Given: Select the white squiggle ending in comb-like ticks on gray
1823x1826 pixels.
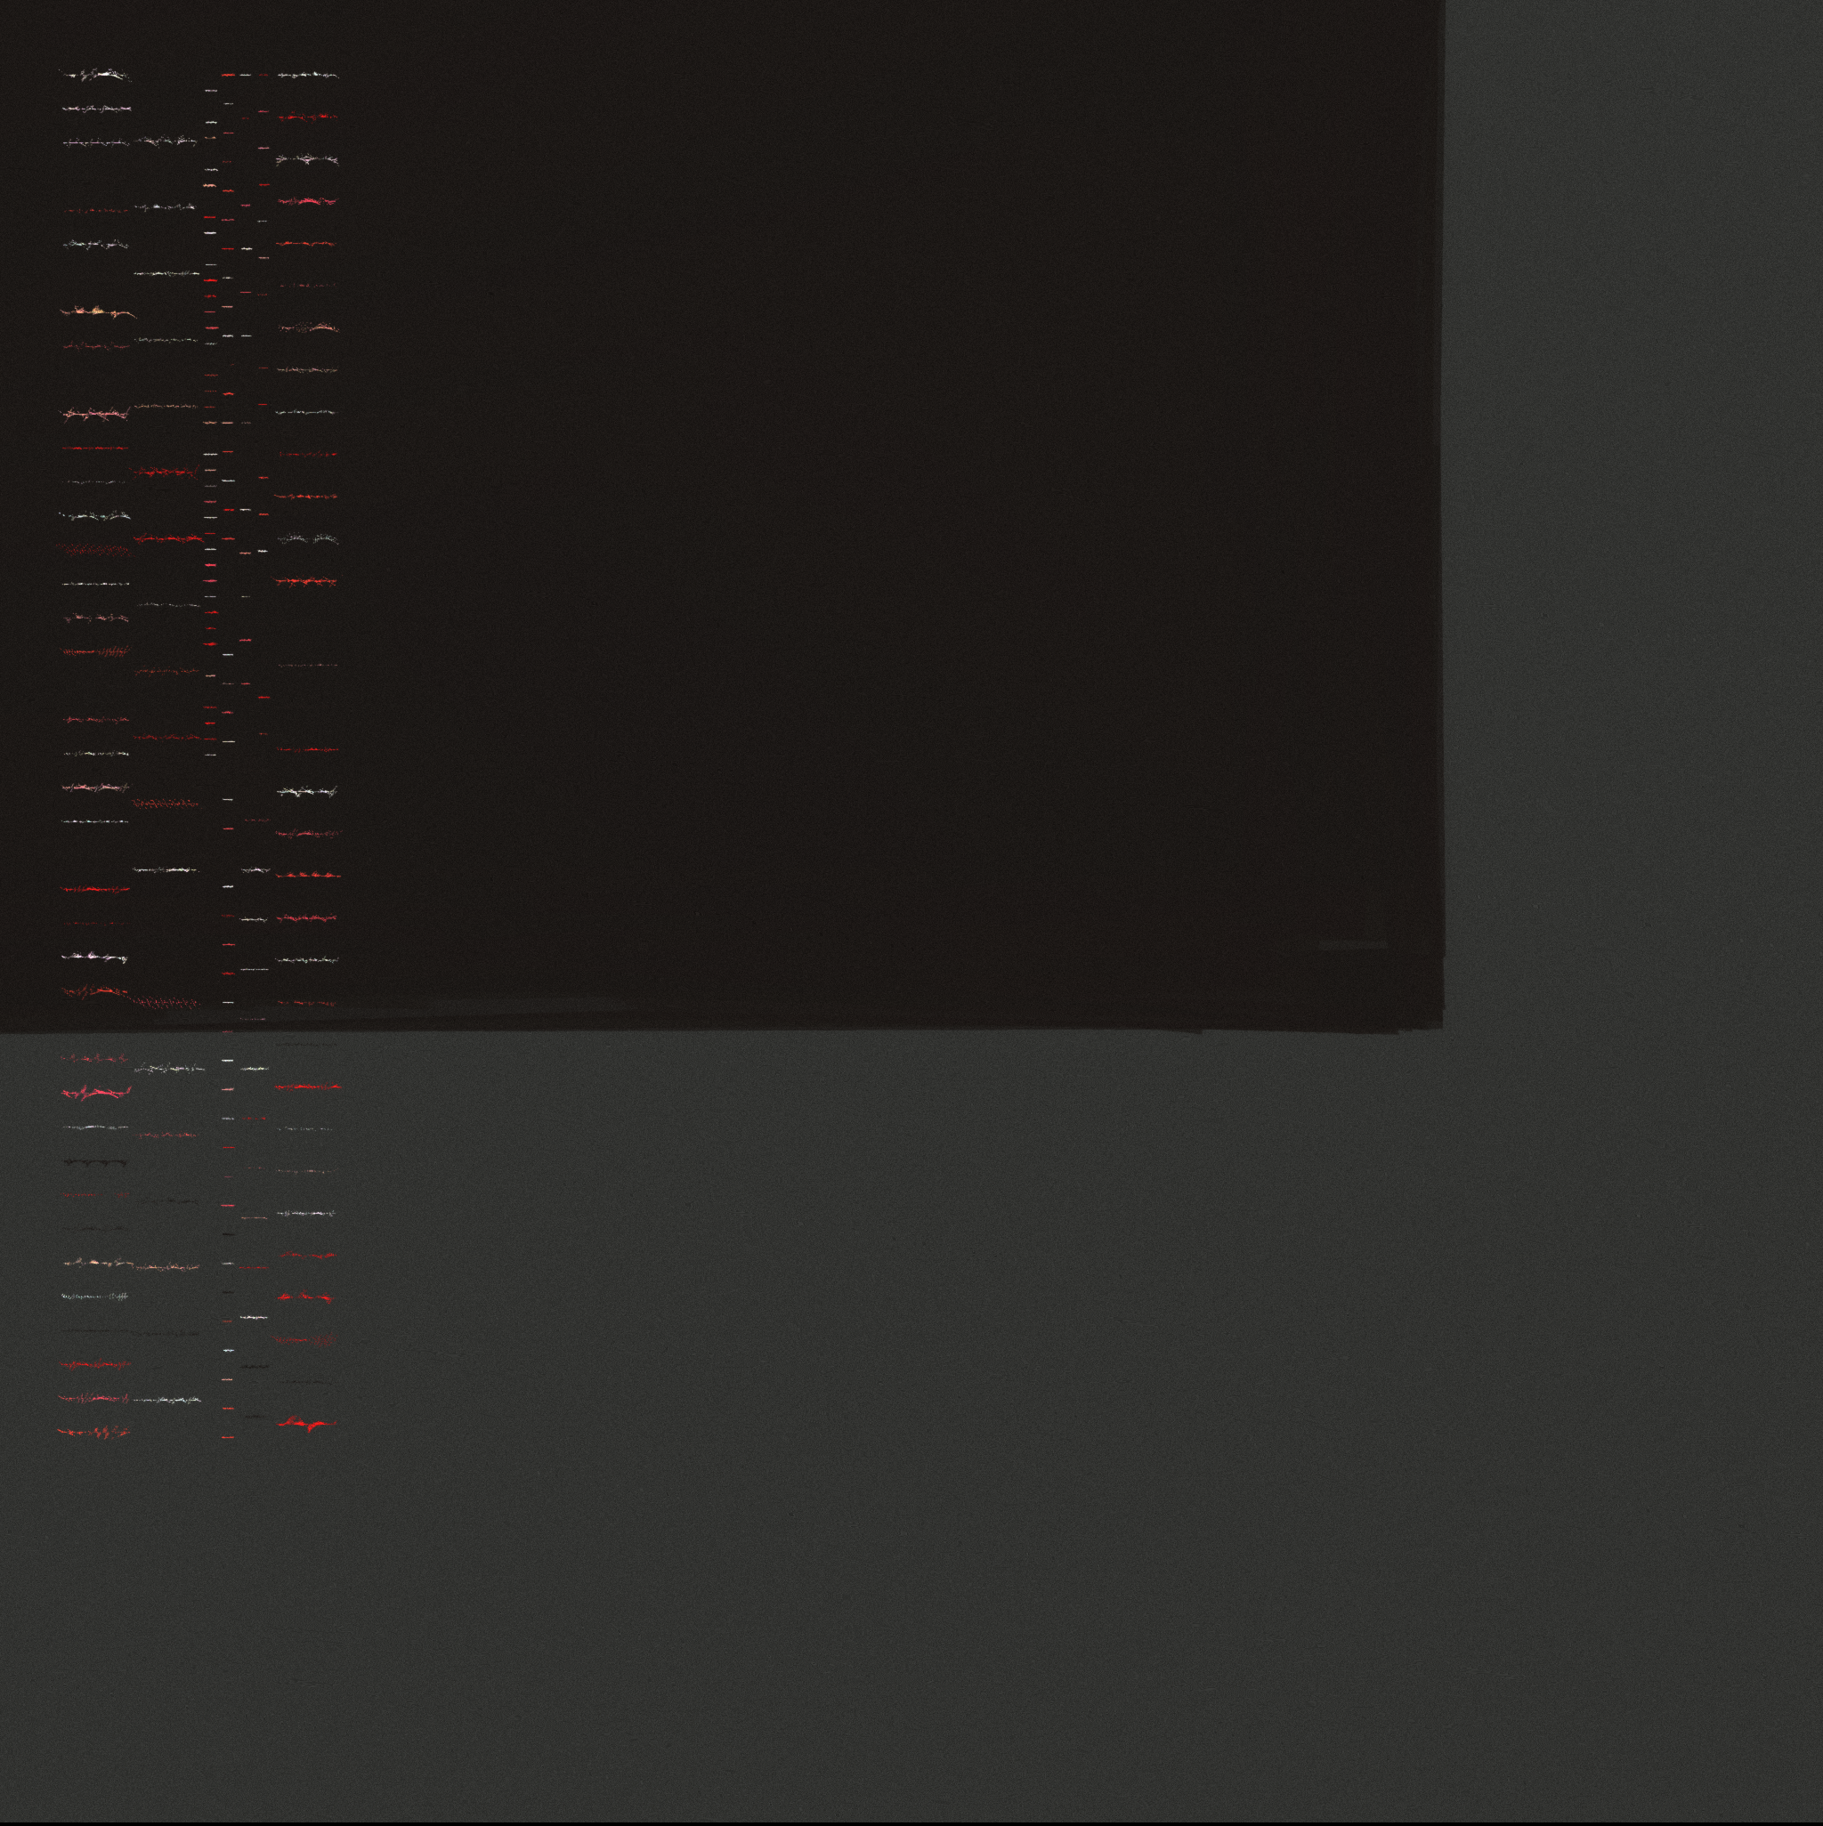Looking at the screenshot, I should click(x=94, y=1297).
